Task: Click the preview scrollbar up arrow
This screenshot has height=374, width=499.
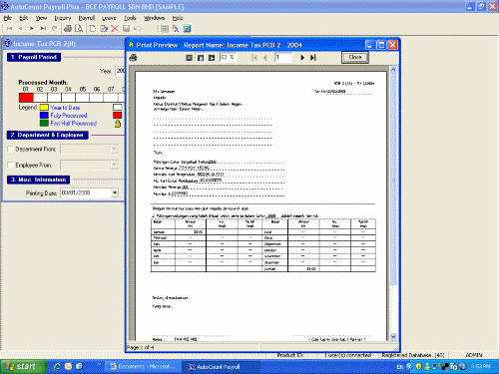Action: tap(393, 70)
